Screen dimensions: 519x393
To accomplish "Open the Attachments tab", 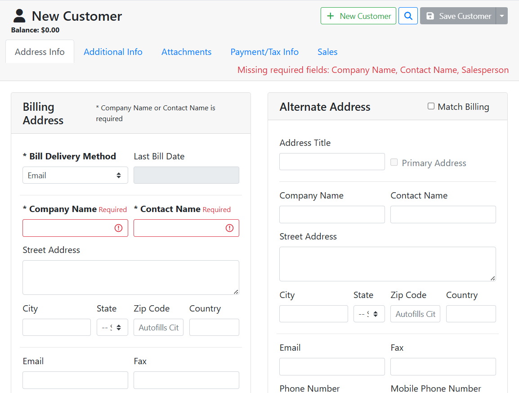I will click(186, 52).
